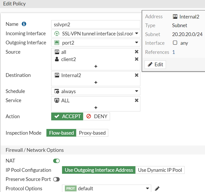Expand the Outgoing Interface dropdown
Image resolution: width=205 pixels, height=192 pixels.
137,43
